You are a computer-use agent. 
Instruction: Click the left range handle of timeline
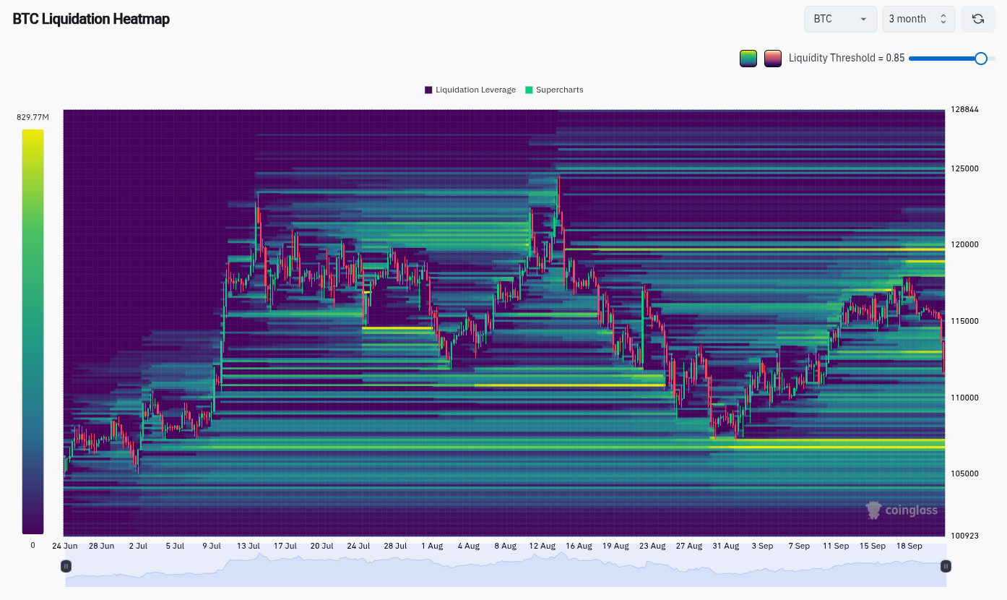[66, 566]
